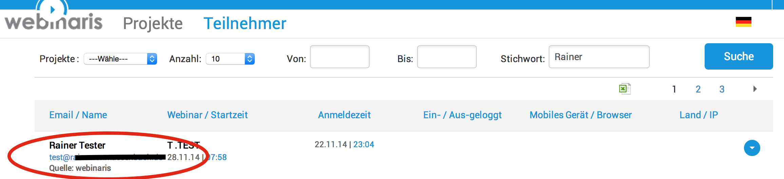Switch to the Teilnehmer tab
Viewport: 784px width, 179px height.
pyautogui.click(x=245, y=23)
